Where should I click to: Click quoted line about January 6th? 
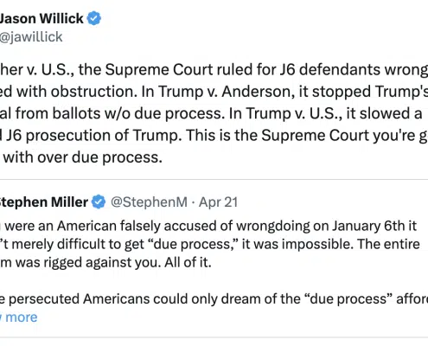[x=208, y=226]
